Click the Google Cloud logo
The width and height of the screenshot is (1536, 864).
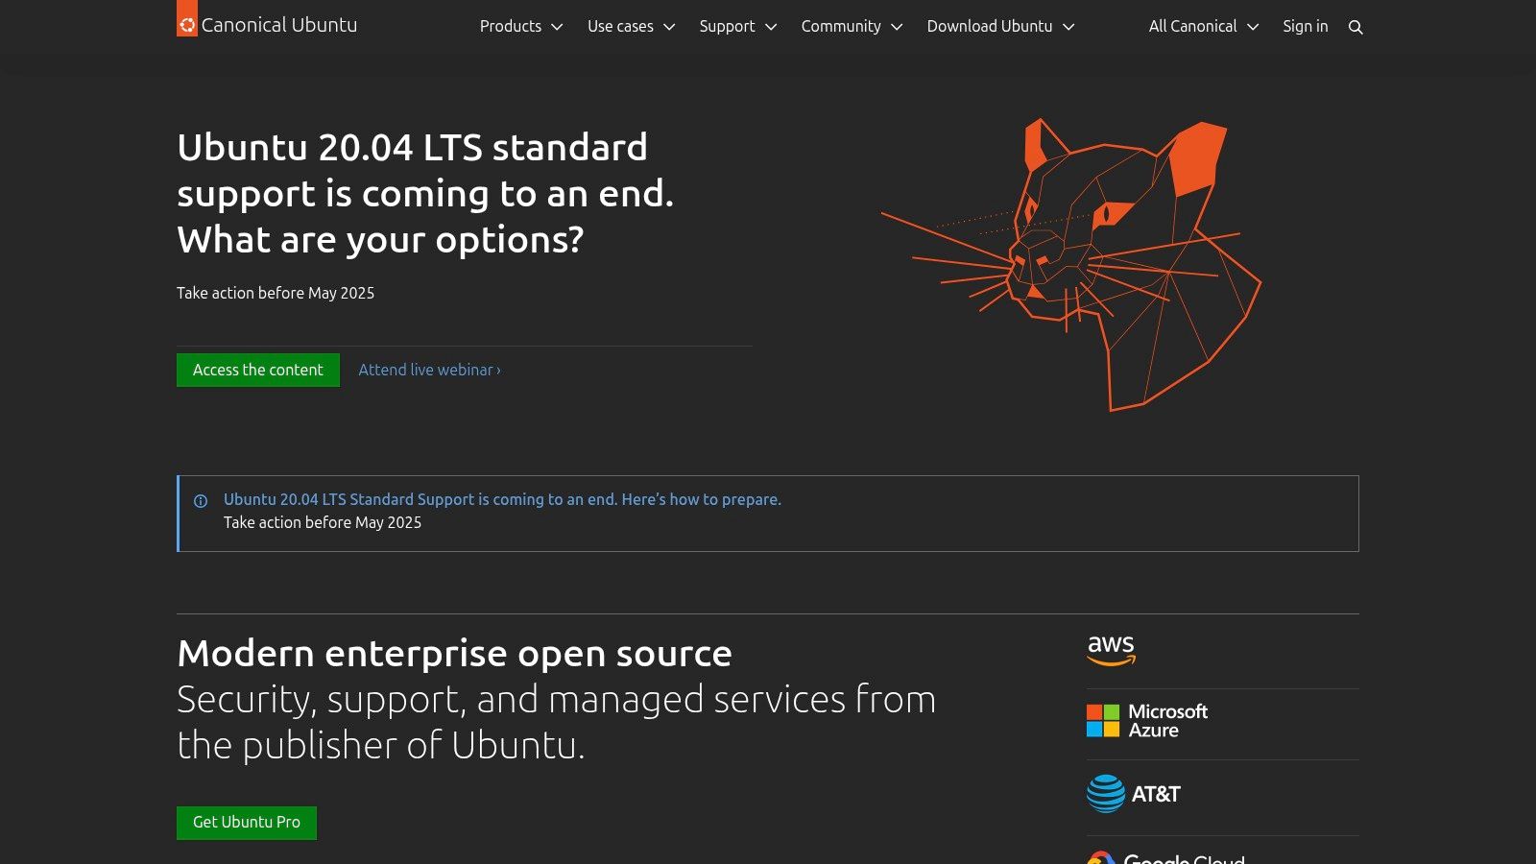(1165, 857)
